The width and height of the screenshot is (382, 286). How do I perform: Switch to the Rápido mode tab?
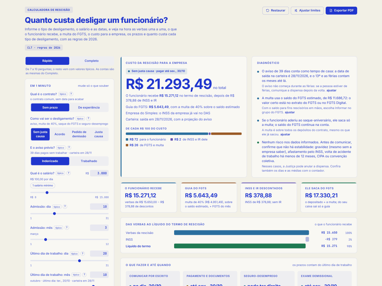click(x=47, y=61)
